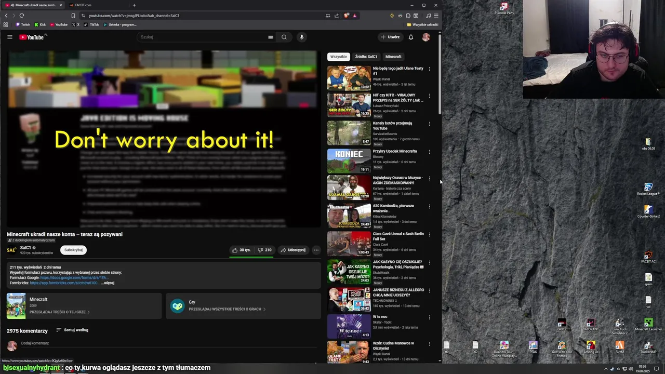The width and height of the screenshot is (665, 374).
Task: Open the YouTube hamburger guide menu
Action: 9,37
